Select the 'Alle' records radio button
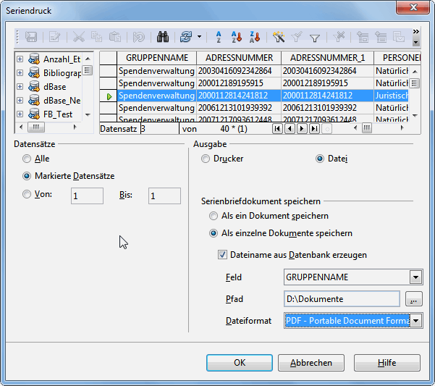The image size is (435, 386). tap(28, 159)
